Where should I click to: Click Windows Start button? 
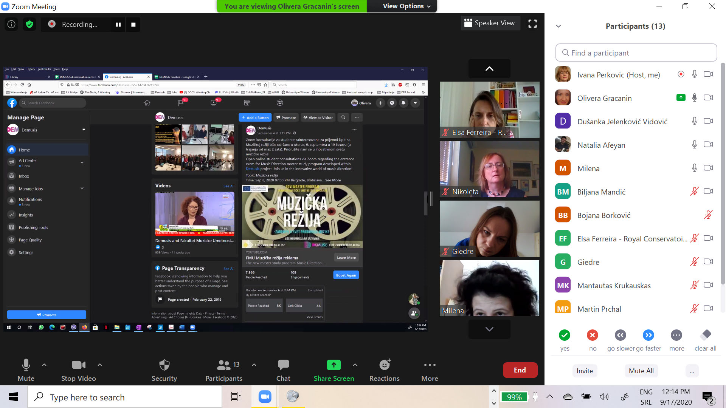coord(14,397)
